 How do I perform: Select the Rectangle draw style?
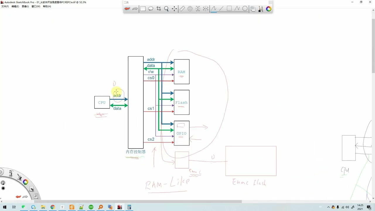229,9
